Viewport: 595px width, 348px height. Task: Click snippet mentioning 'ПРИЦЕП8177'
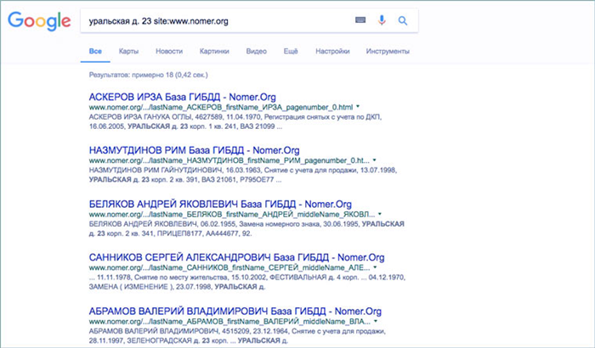click(246, 228)
